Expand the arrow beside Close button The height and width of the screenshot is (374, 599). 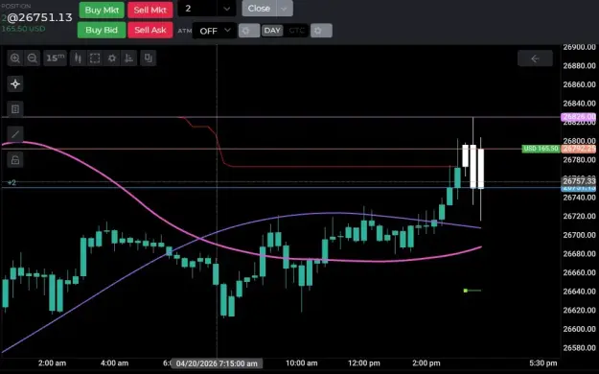point(285,9)
